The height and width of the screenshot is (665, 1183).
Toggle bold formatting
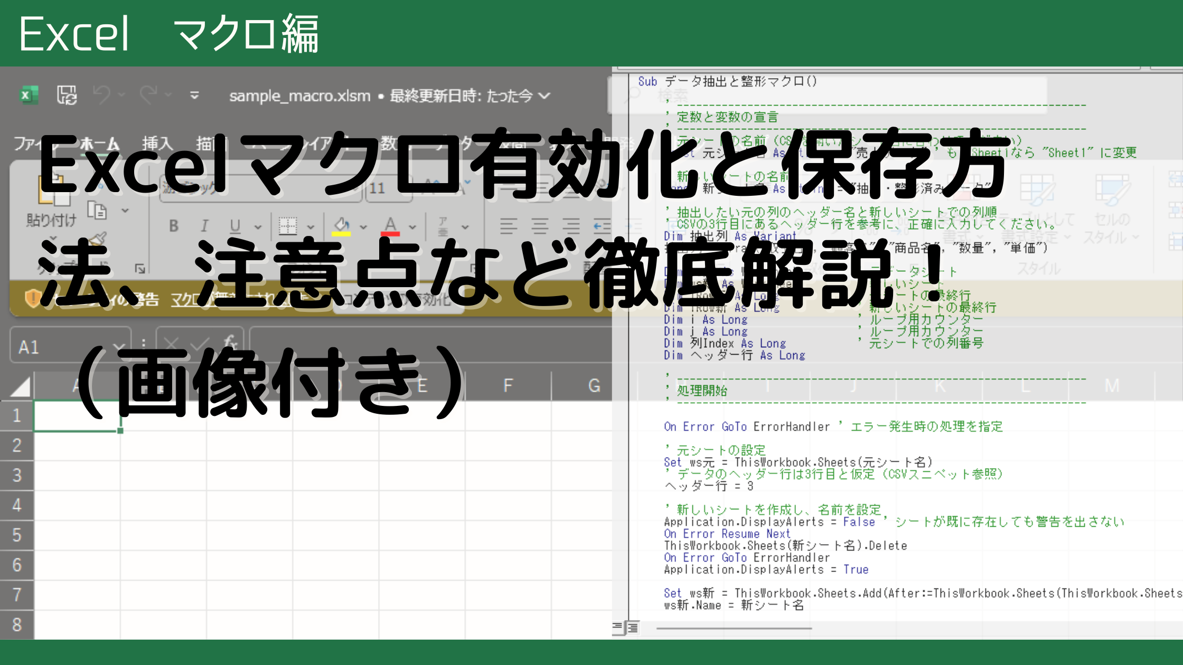(x=174, y=226)
